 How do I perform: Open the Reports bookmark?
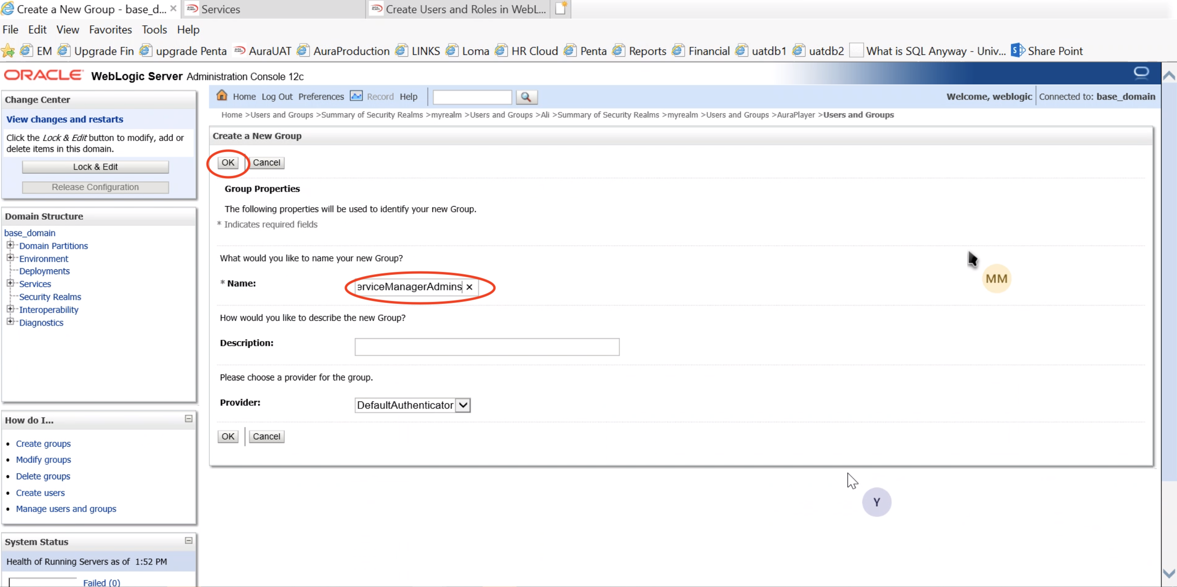(x=640, y=51)
